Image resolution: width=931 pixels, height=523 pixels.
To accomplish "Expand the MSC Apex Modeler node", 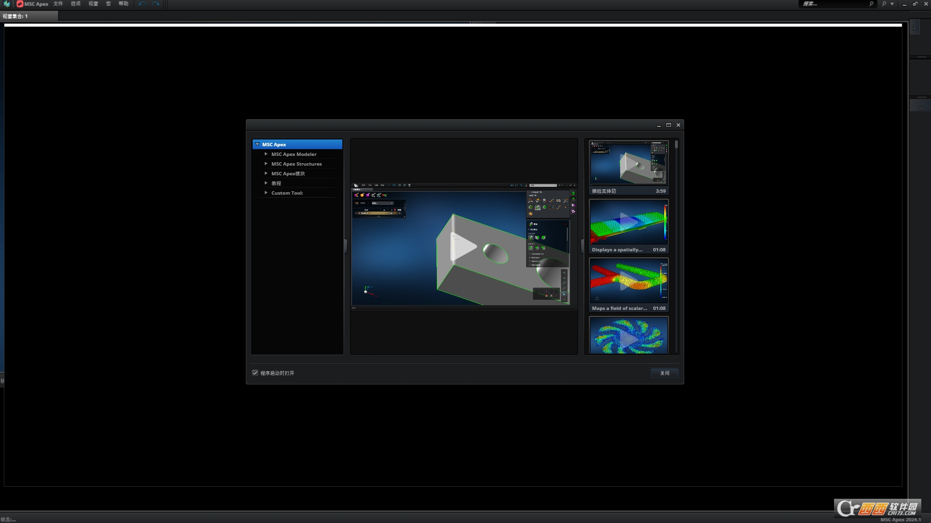I will (266, 154).
